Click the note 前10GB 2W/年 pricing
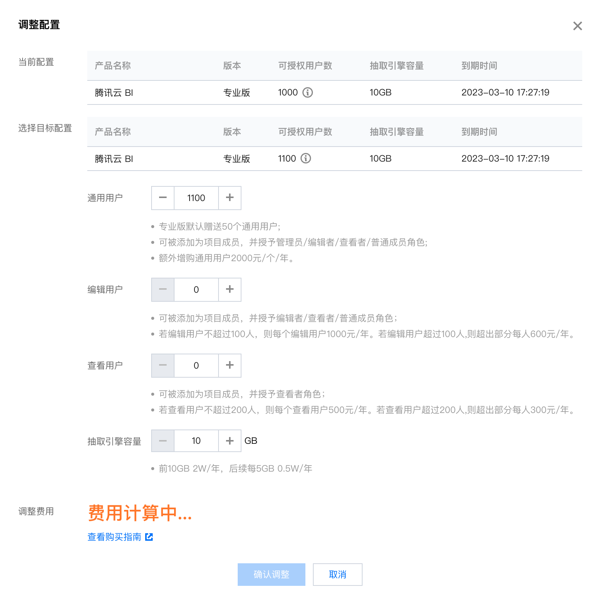 [235, 469]
